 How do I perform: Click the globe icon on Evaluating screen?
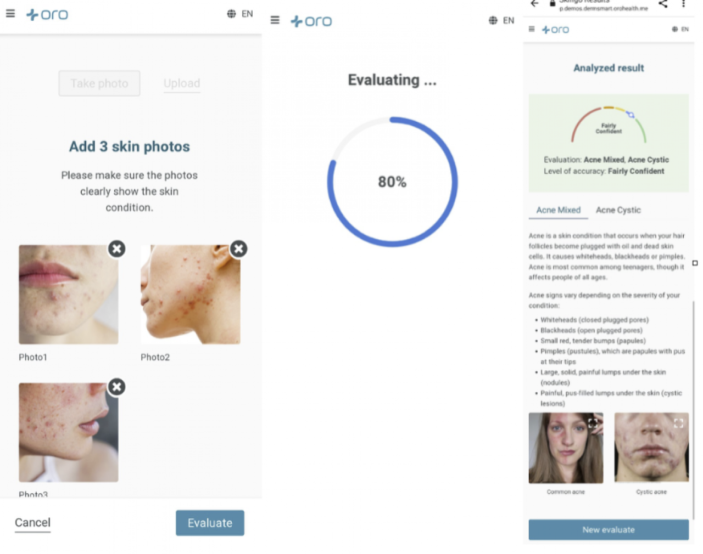493,20
